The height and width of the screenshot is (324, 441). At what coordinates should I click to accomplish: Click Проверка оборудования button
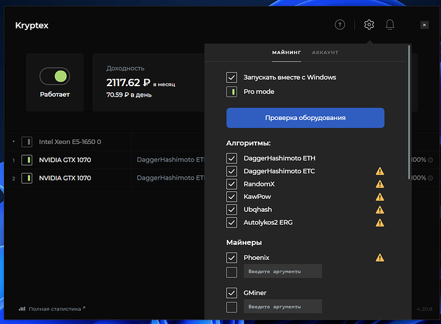click(x=305, y=118)
